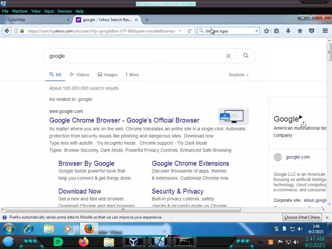Select the All results tab

pyautogui.click(x=55, y=75)
